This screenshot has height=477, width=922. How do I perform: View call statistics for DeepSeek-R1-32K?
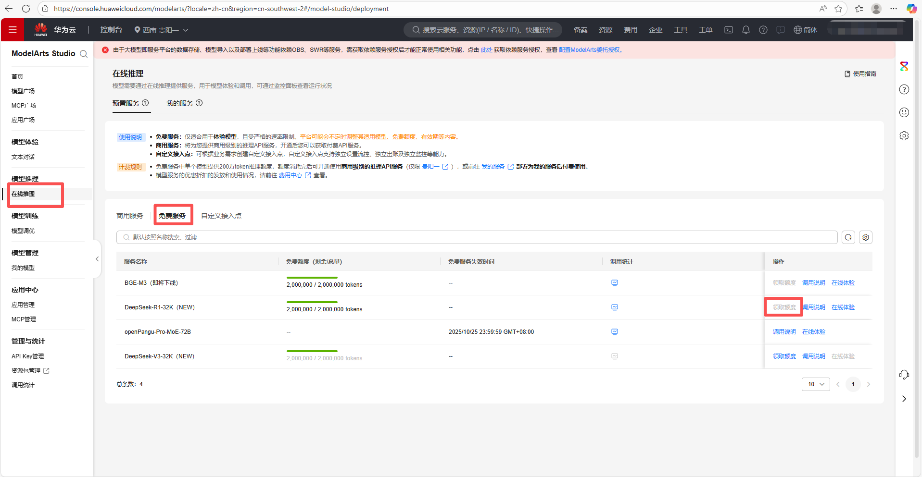pyautogui.click(x=615, y=307)
